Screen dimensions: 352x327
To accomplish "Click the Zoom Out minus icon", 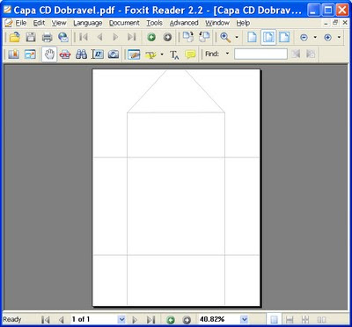I will click(x=304, y=38).
